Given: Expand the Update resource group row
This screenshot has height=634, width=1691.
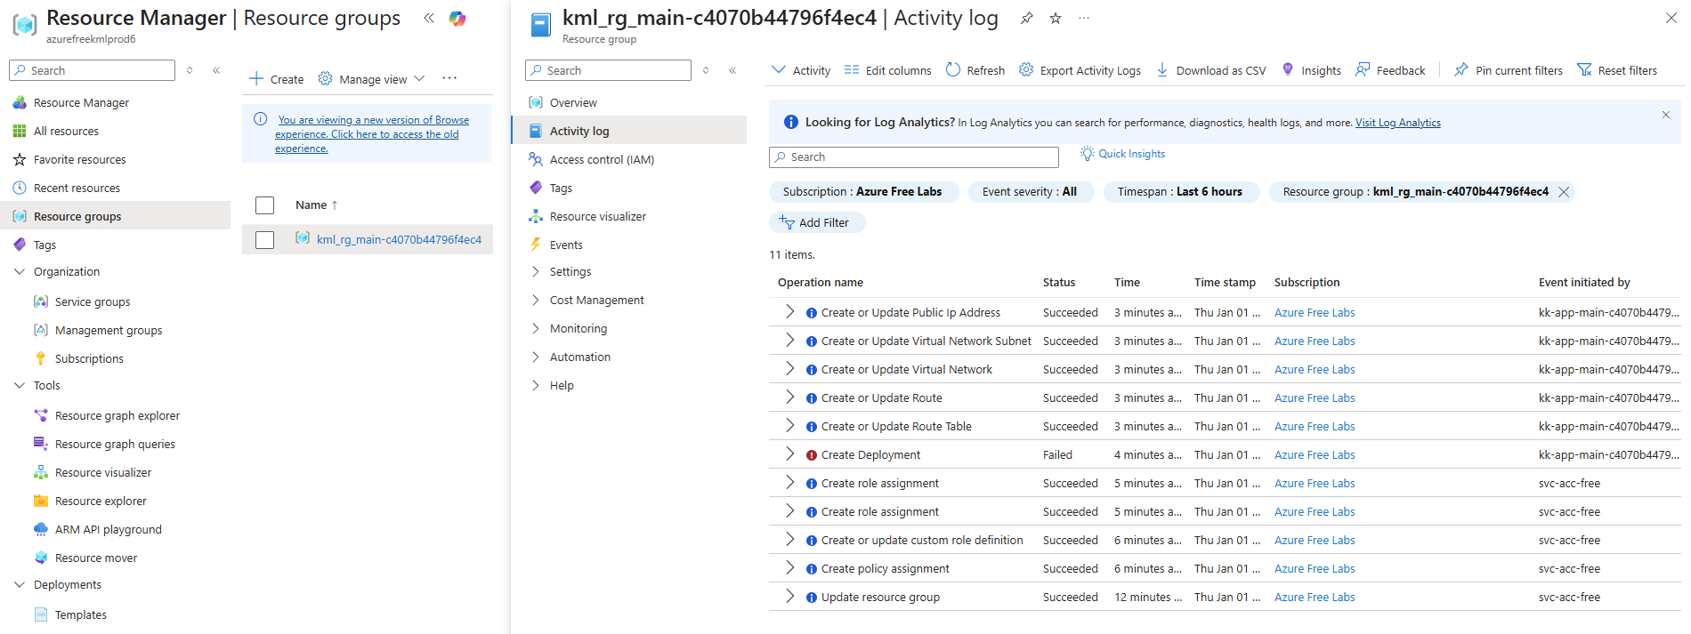Looking at the screenshot, I should [789, 597].
